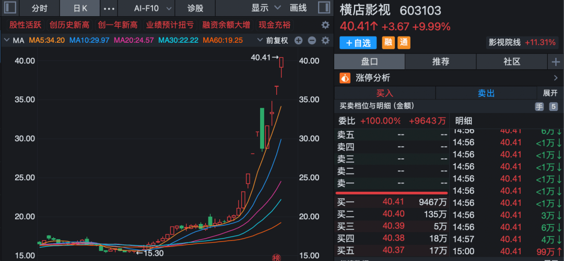This screenshot has width=564, height=261.
Task: Add a new panel tab with plus
Action: [x=556, y=62]
